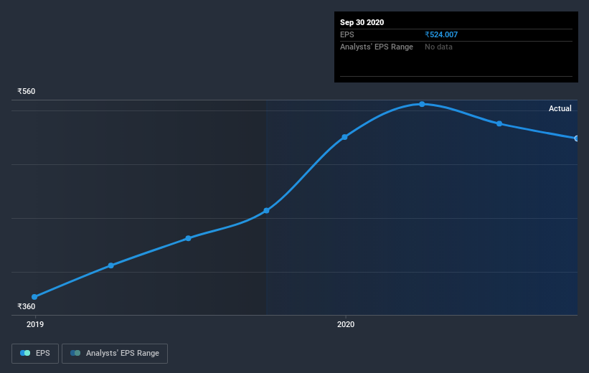Select the EPS data point after the peak
The height and width of the screenshot is (373, 589).
(499, 123)
